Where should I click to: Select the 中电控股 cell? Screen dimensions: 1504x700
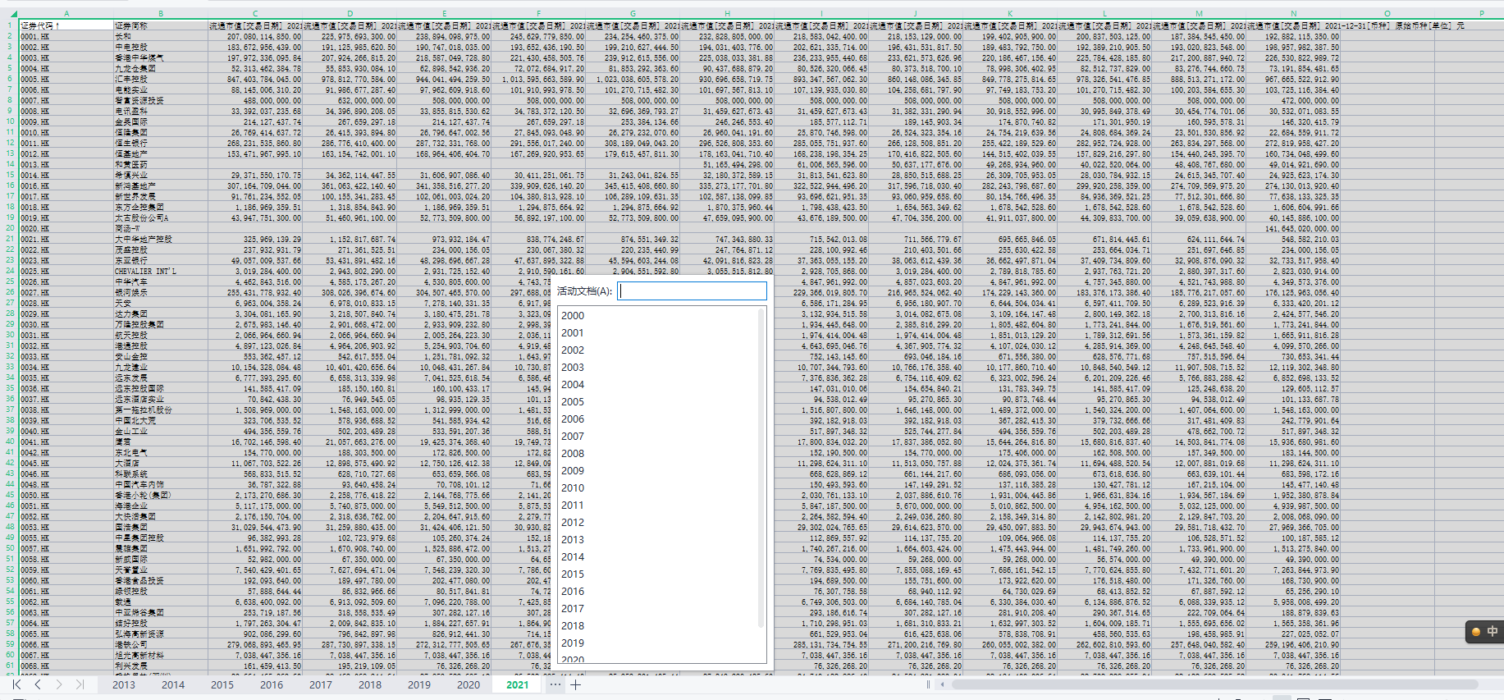(x=160, y=47)
